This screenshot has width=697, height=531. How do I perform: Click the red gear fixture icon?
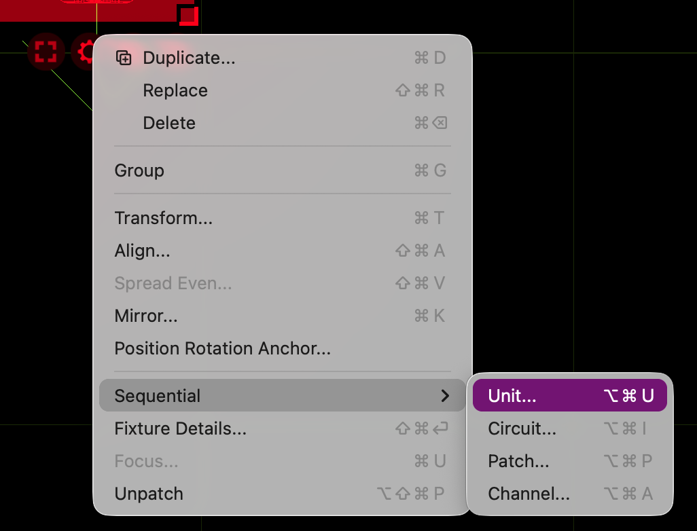click(85, 51)
